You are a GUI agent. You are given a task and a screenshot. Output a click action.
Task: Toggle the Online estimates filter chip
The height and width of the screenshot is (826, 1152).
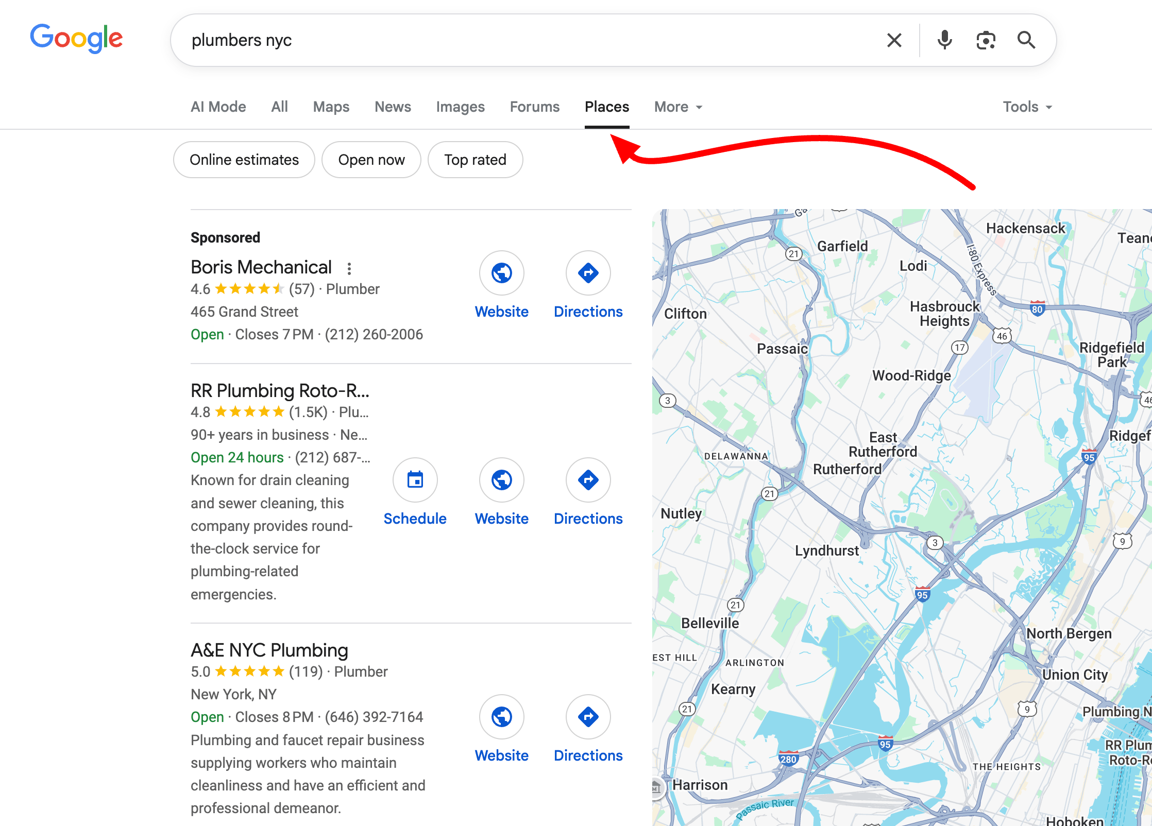(x=244, y=160)
